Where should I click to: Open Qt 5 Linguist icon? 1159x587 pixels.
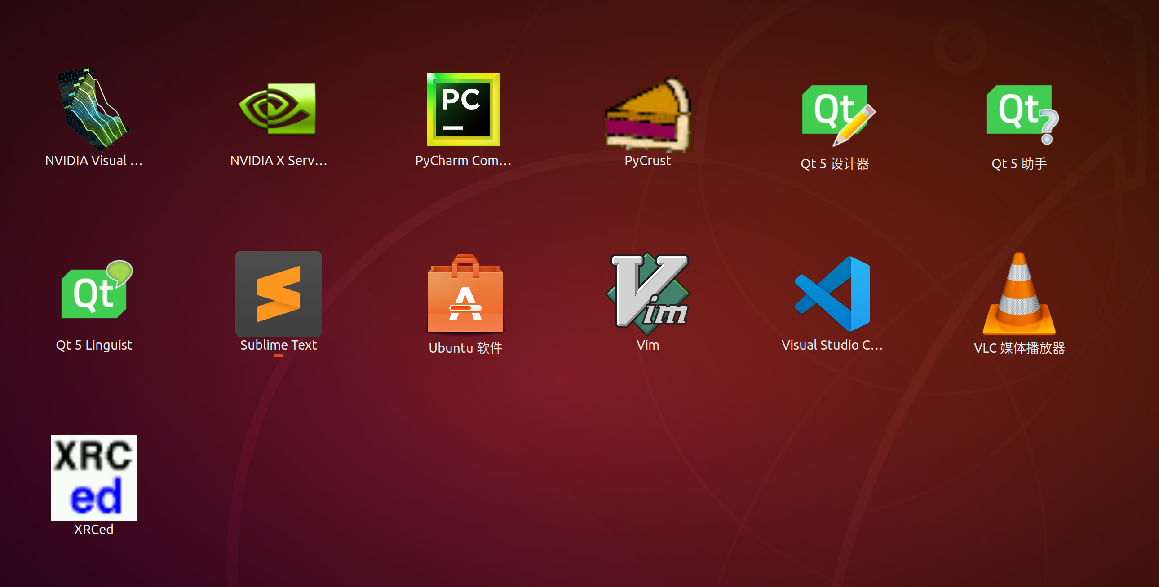click(x=94, y=292)
